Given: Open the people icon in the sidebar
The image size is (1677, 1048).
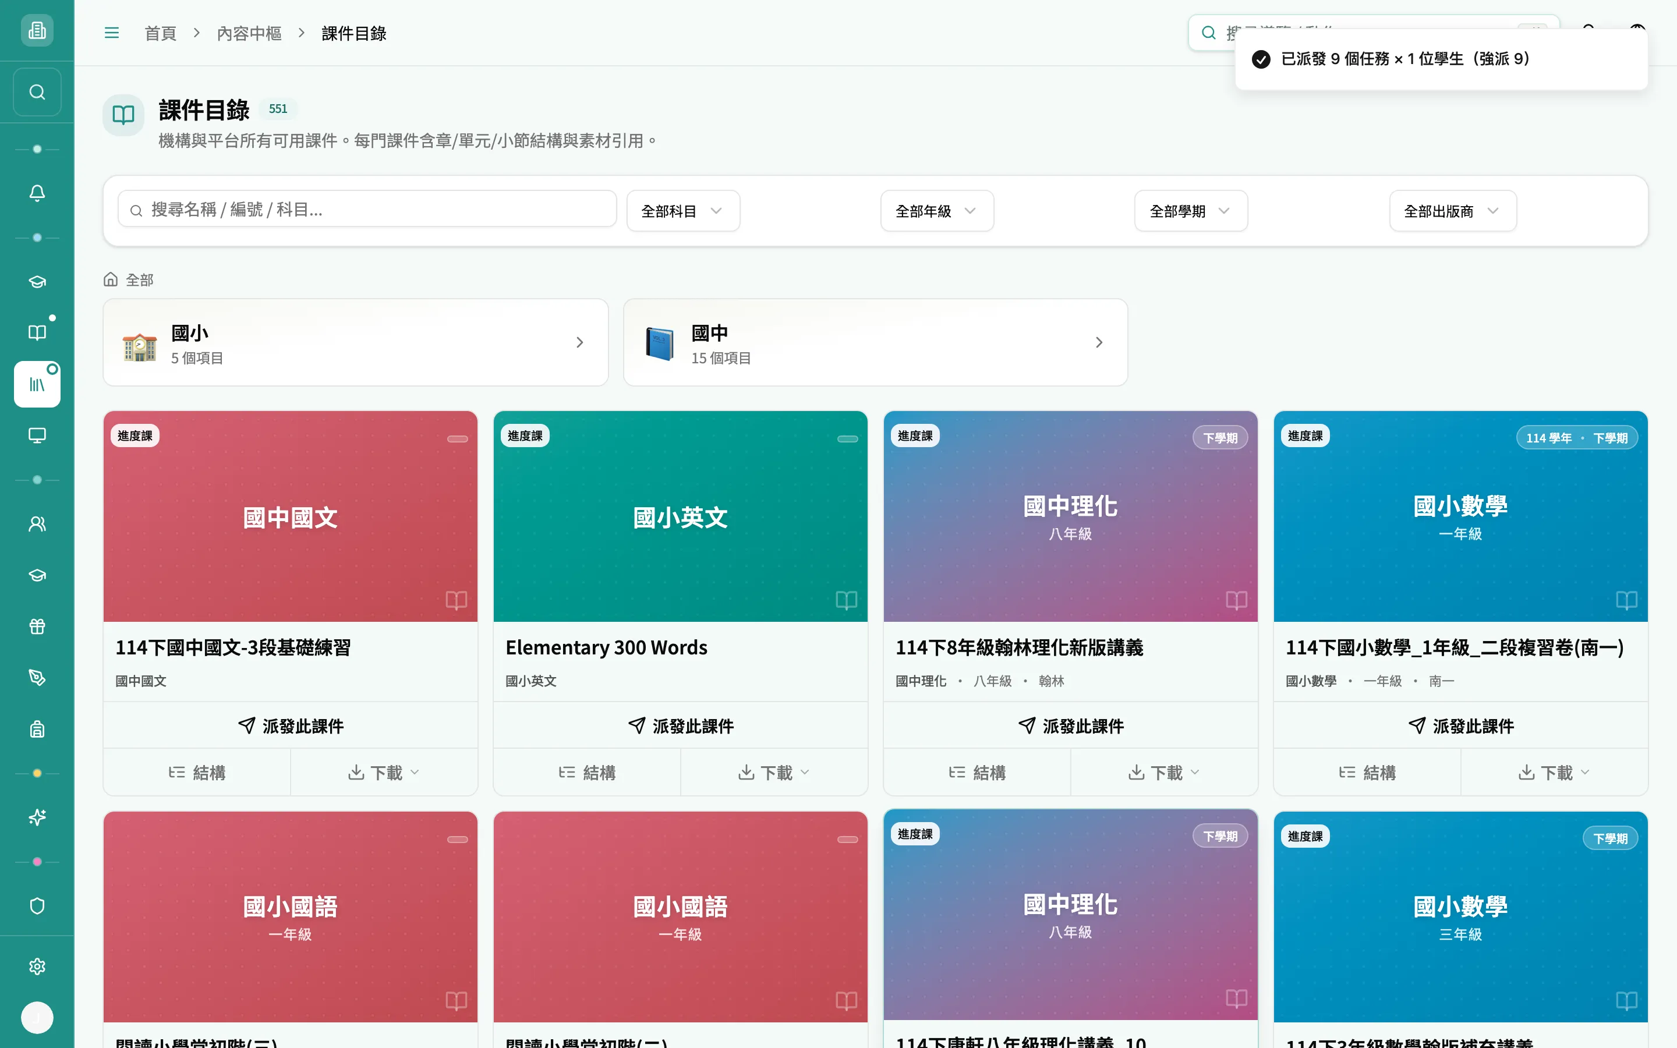Looking at the screenshot, I should tap(37, 524).
